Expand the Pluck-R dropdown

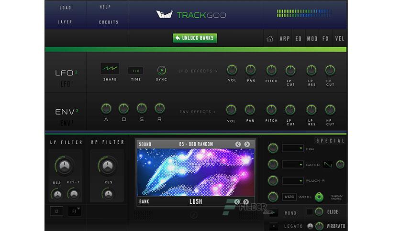(293, 180)
